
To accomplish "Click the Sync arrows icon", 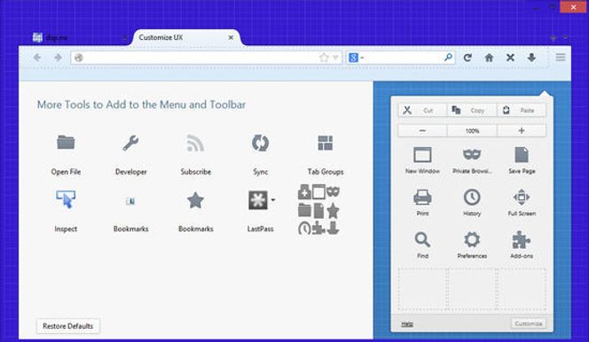I will click(x=260, y=143).
